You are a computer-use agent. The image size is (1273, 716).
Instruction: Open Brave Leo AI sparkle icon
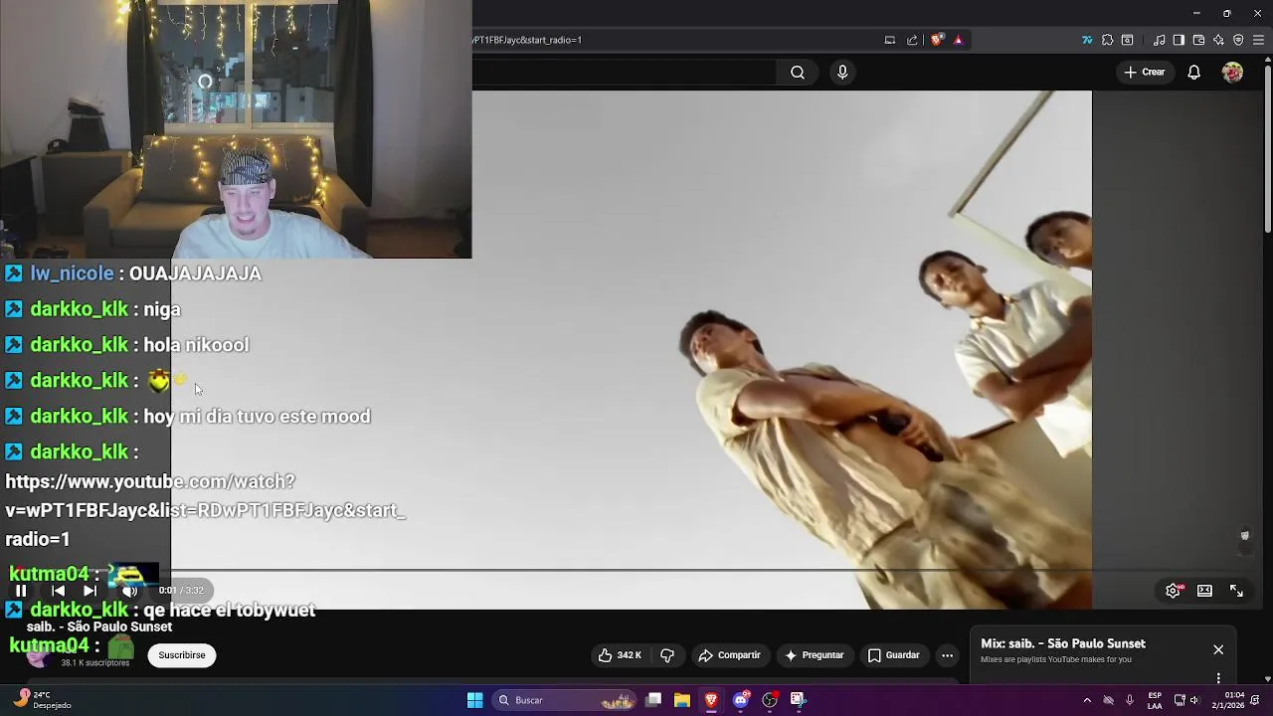pos(1218,40)
